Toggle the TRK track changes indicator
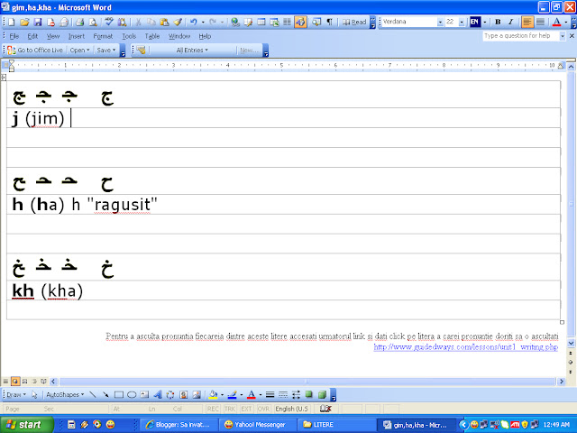This screenshot has height=433, width=577. point(230,409)
